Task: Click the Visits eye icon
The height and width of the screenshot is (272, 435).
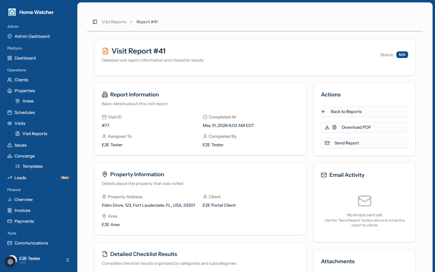Action: [x=10, y=123]
